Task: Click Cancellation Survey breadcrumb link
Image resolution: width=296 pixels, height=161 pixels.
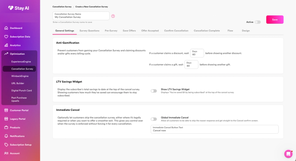Action: [62, 7]
